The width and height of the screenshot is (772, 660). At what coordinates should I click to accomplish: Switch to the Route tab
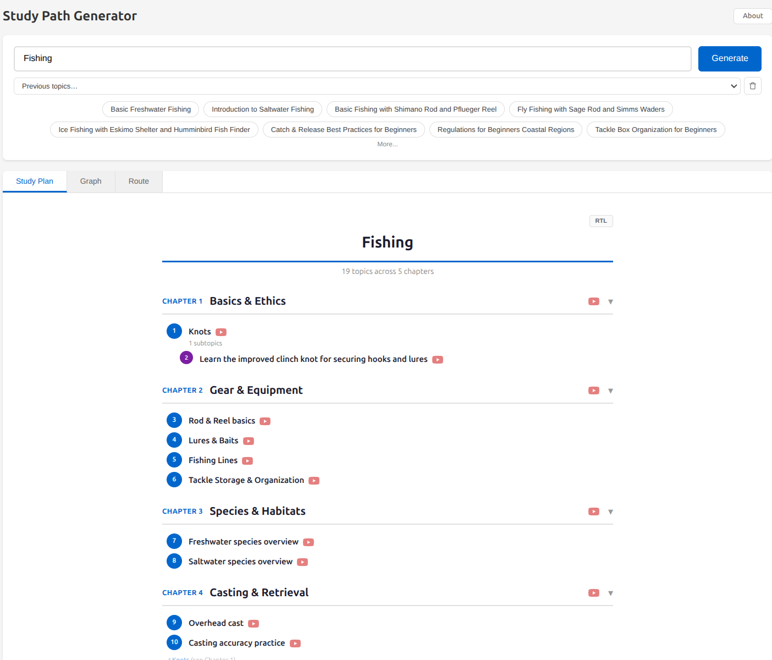139,181
